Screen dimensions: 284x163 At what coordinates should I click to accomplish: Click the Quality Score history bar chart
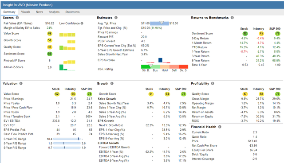[x=67, y=48]
